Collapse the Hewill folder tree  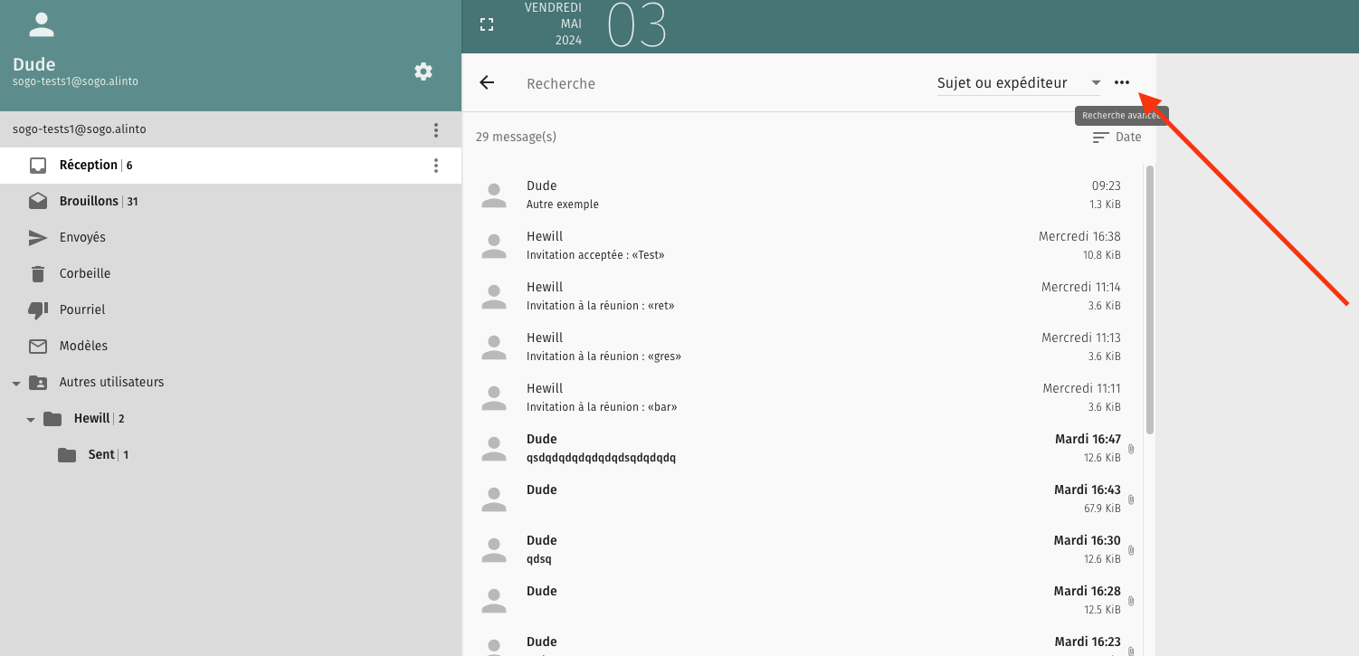(x=31, y=419)
